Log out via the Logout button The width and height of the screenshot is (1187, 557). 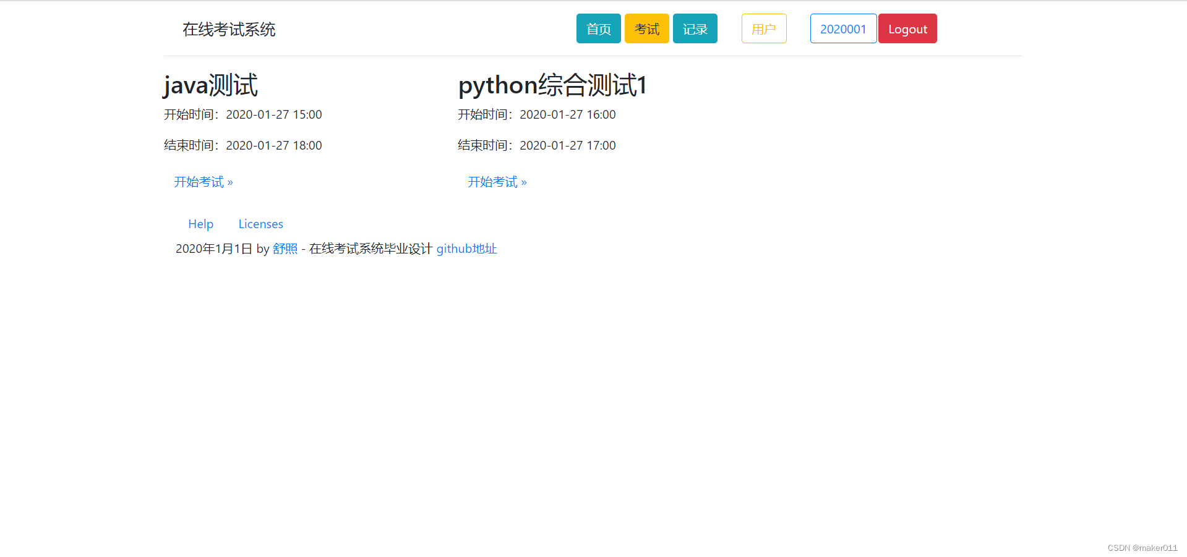(x=907, y=28)
